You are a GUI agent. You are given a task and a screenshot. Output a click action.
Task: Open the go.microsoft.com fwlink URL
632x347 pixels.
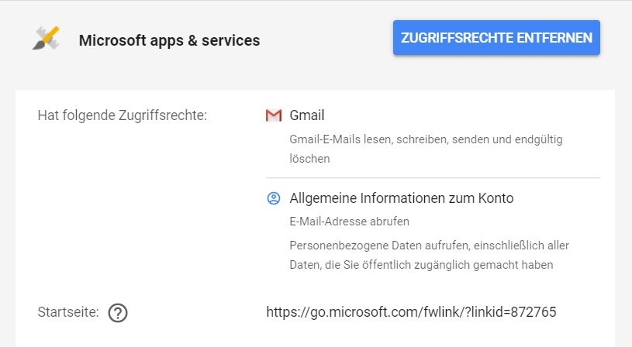411,312
